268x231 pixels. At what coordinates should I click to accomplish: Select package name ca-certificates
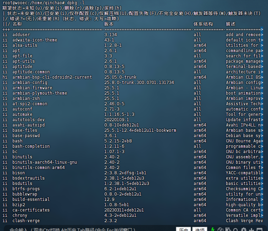(x=31, y=210)
